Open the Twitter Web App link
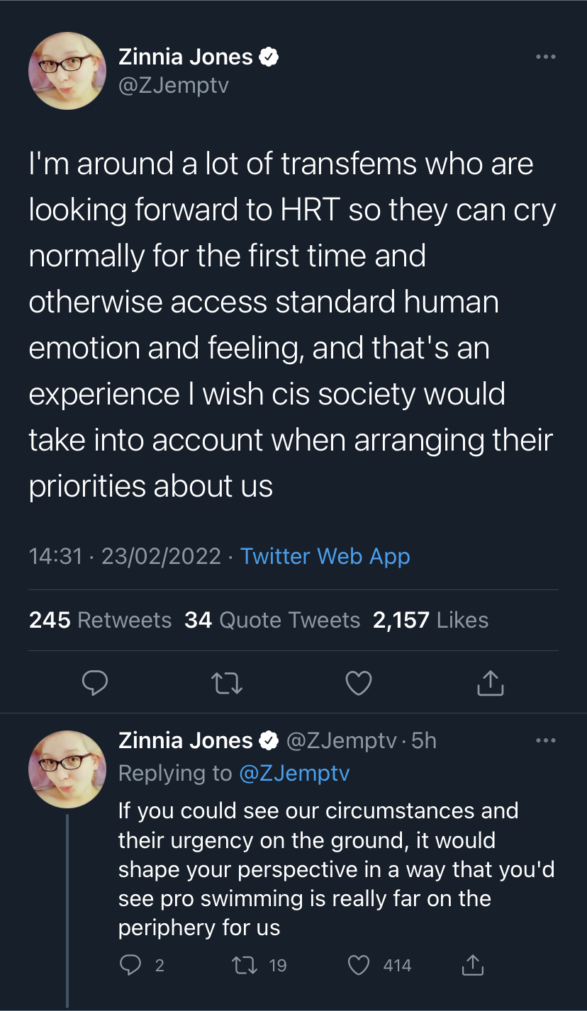587x1011 pixels. pos(325,556)
